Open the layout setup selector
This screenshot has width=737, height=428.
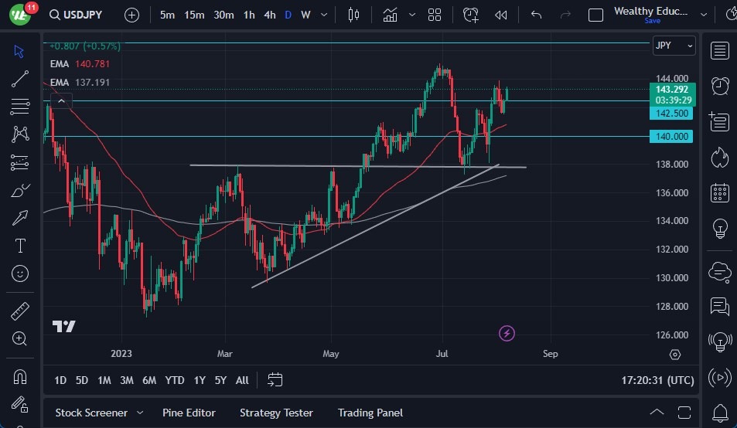(x=595, y=15)
